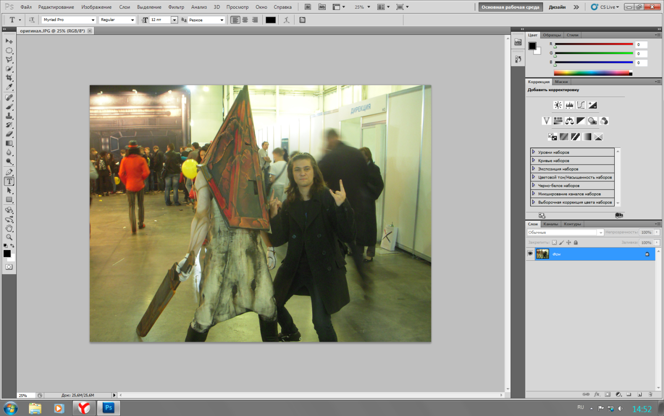Switch to the Образцы tab
664x416 pixels.
[x=552, y=35]
